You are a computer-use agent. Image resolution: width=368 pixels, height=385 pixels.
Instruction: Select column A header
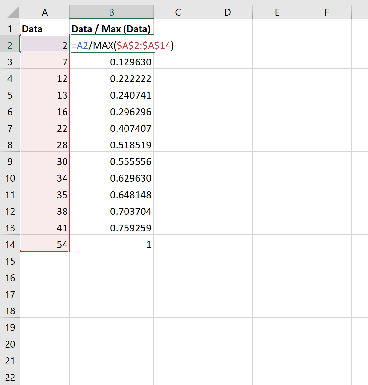pyautogui.click(x=45, y=12)
